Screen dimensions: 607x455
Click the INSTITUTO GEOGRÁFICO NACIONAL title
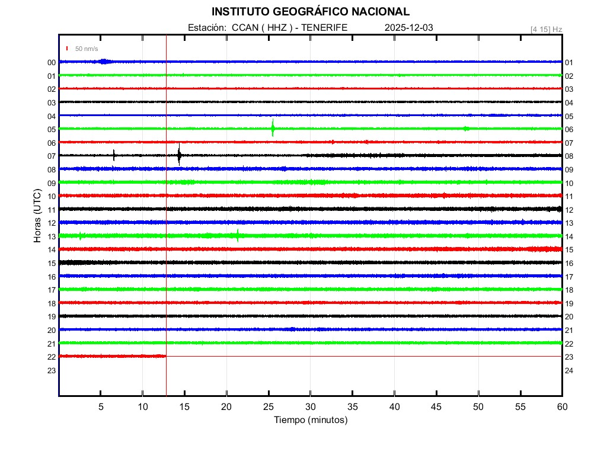310,12
